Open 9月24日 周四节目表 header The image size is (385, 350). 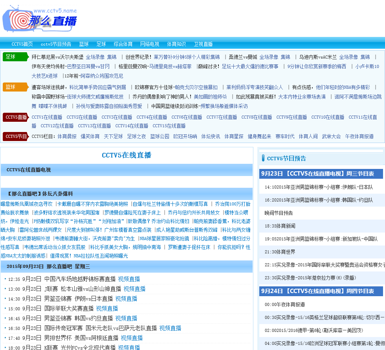321,291
